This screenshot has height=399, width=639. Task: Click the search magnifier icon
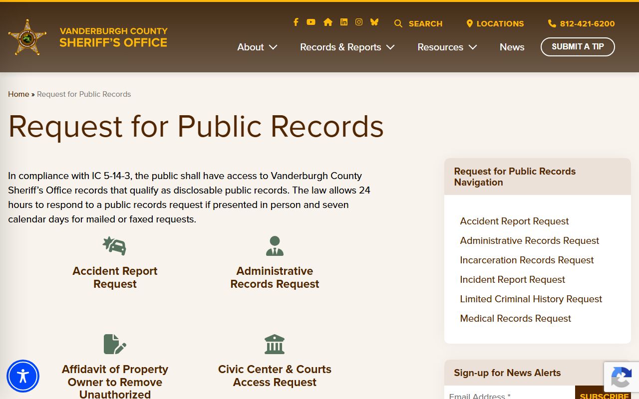click(398, 23)
